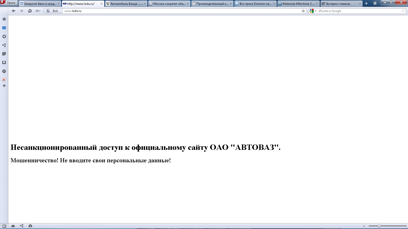Screen dimensions: 408x229
Task: Click the search magnifier icon
Action: (x=403, y=11)
